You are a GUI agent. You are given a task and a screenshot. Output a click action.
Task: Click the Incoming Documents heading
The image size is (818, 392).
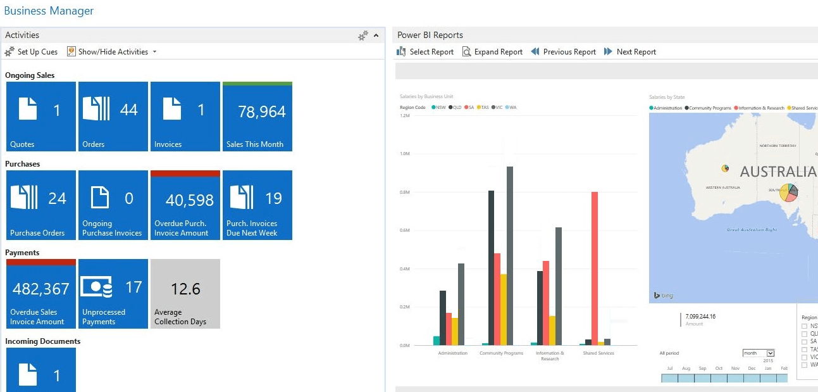[43, 341]
